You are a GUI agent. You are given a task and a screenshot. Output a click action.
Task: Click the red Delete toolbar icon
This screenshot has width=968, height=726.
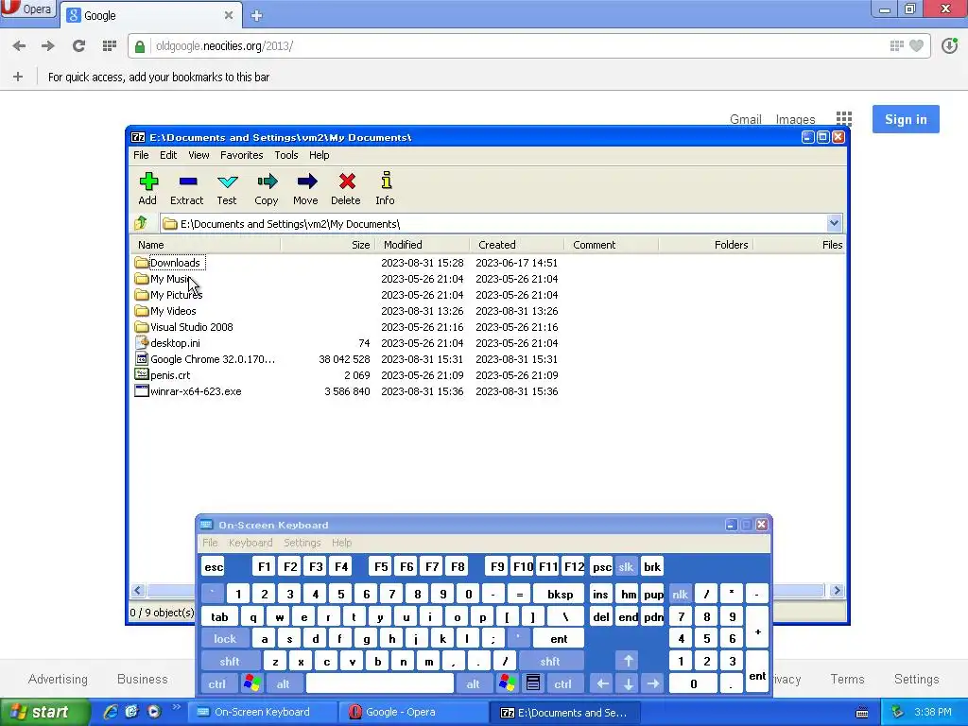(347, 181)
